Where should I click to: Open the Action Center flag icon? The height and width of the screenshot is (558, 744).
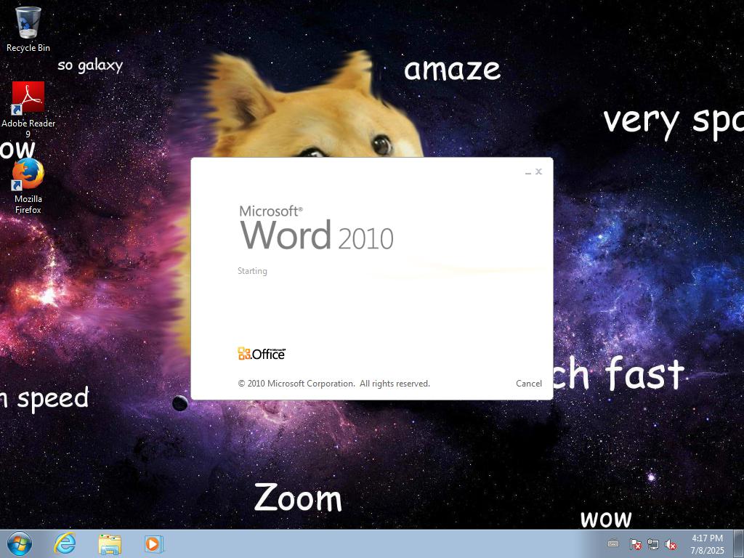click(x=635, y=544)
